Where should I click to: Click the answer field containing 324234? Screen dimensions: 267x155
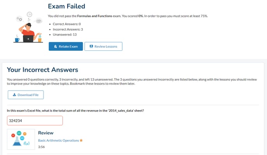[35, 121]
